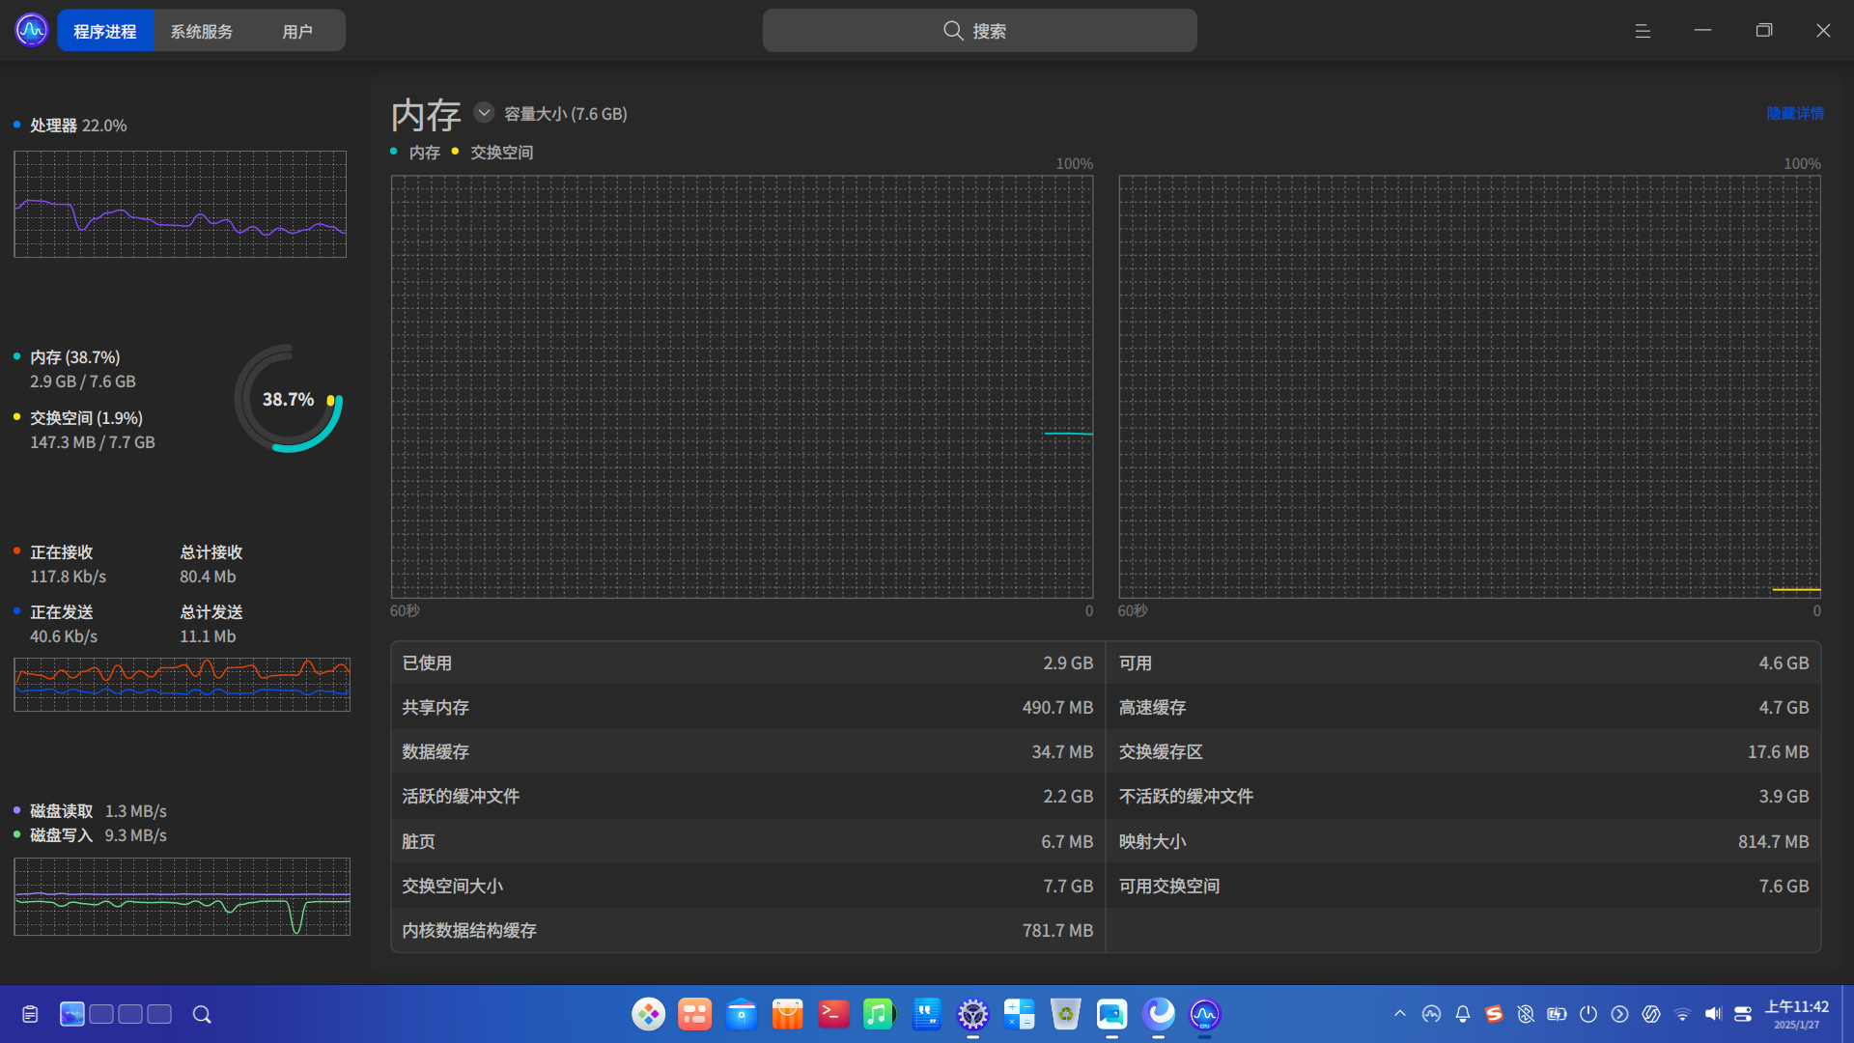Open the power button tray icon
This screenshot has height=1043, width=1854.
[1588, 1014]
